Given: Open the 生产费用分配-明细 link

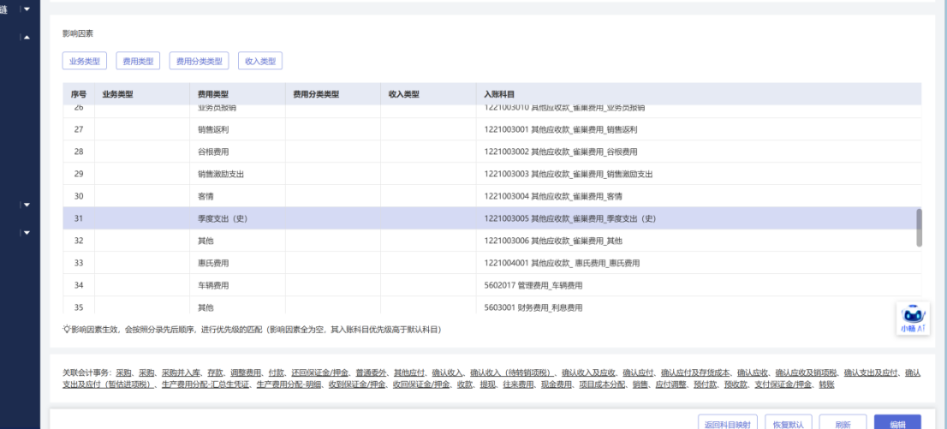Looking at the screenshot, I should 290,384.
